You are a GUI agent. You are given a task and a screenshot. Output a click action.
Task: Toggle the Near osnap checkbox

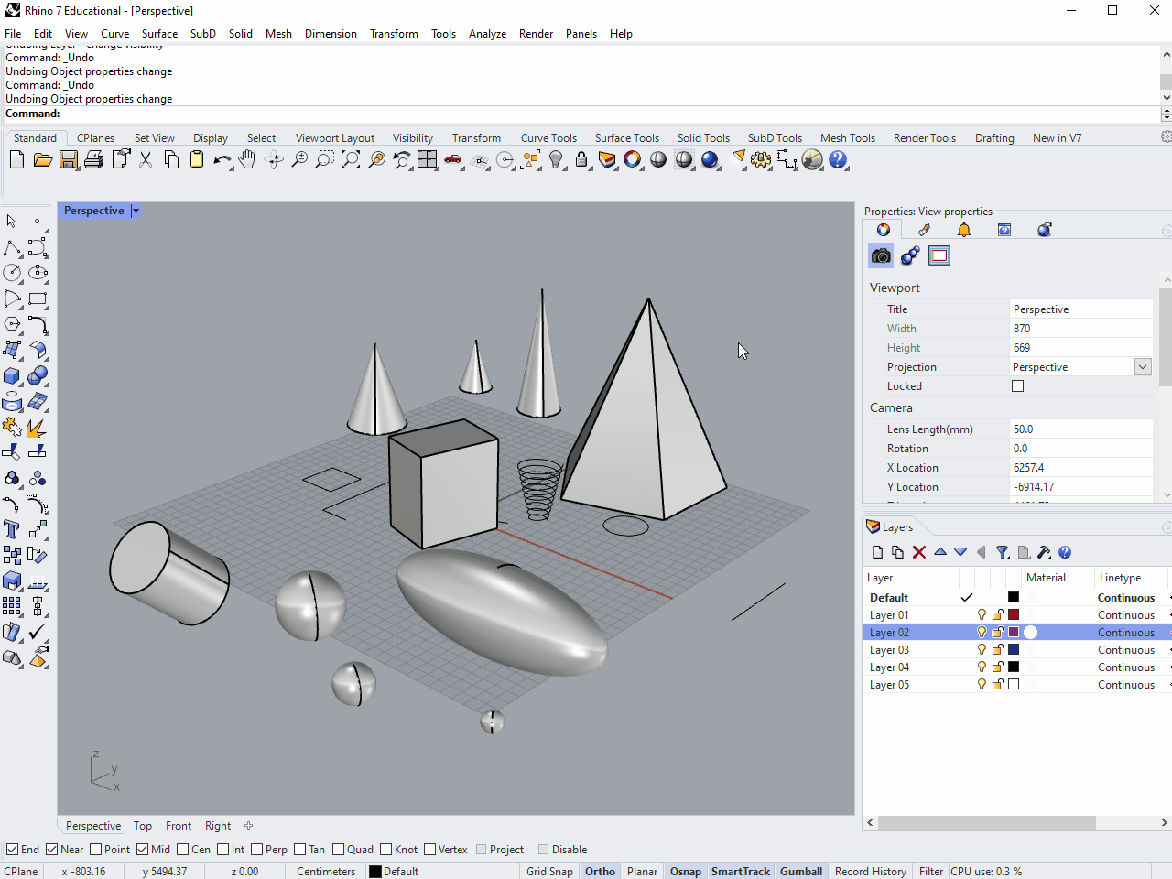52,850
